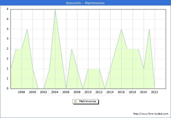This screenshot has width=171, height=118.
Task: Select the 2020 x-axis label
Action: point(143,92)
